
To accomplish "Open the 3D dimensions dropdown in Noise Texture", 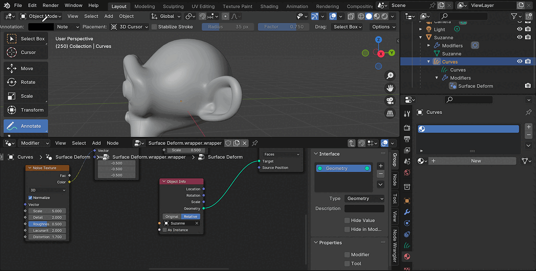I will click(x=47, y=190).
